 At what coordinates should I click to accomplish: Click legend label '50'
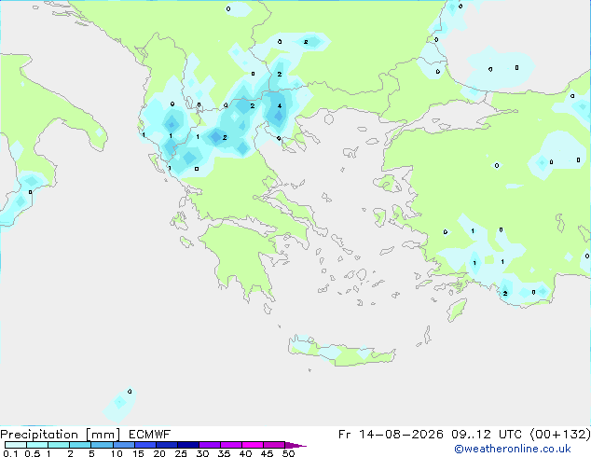click(288, 453)
